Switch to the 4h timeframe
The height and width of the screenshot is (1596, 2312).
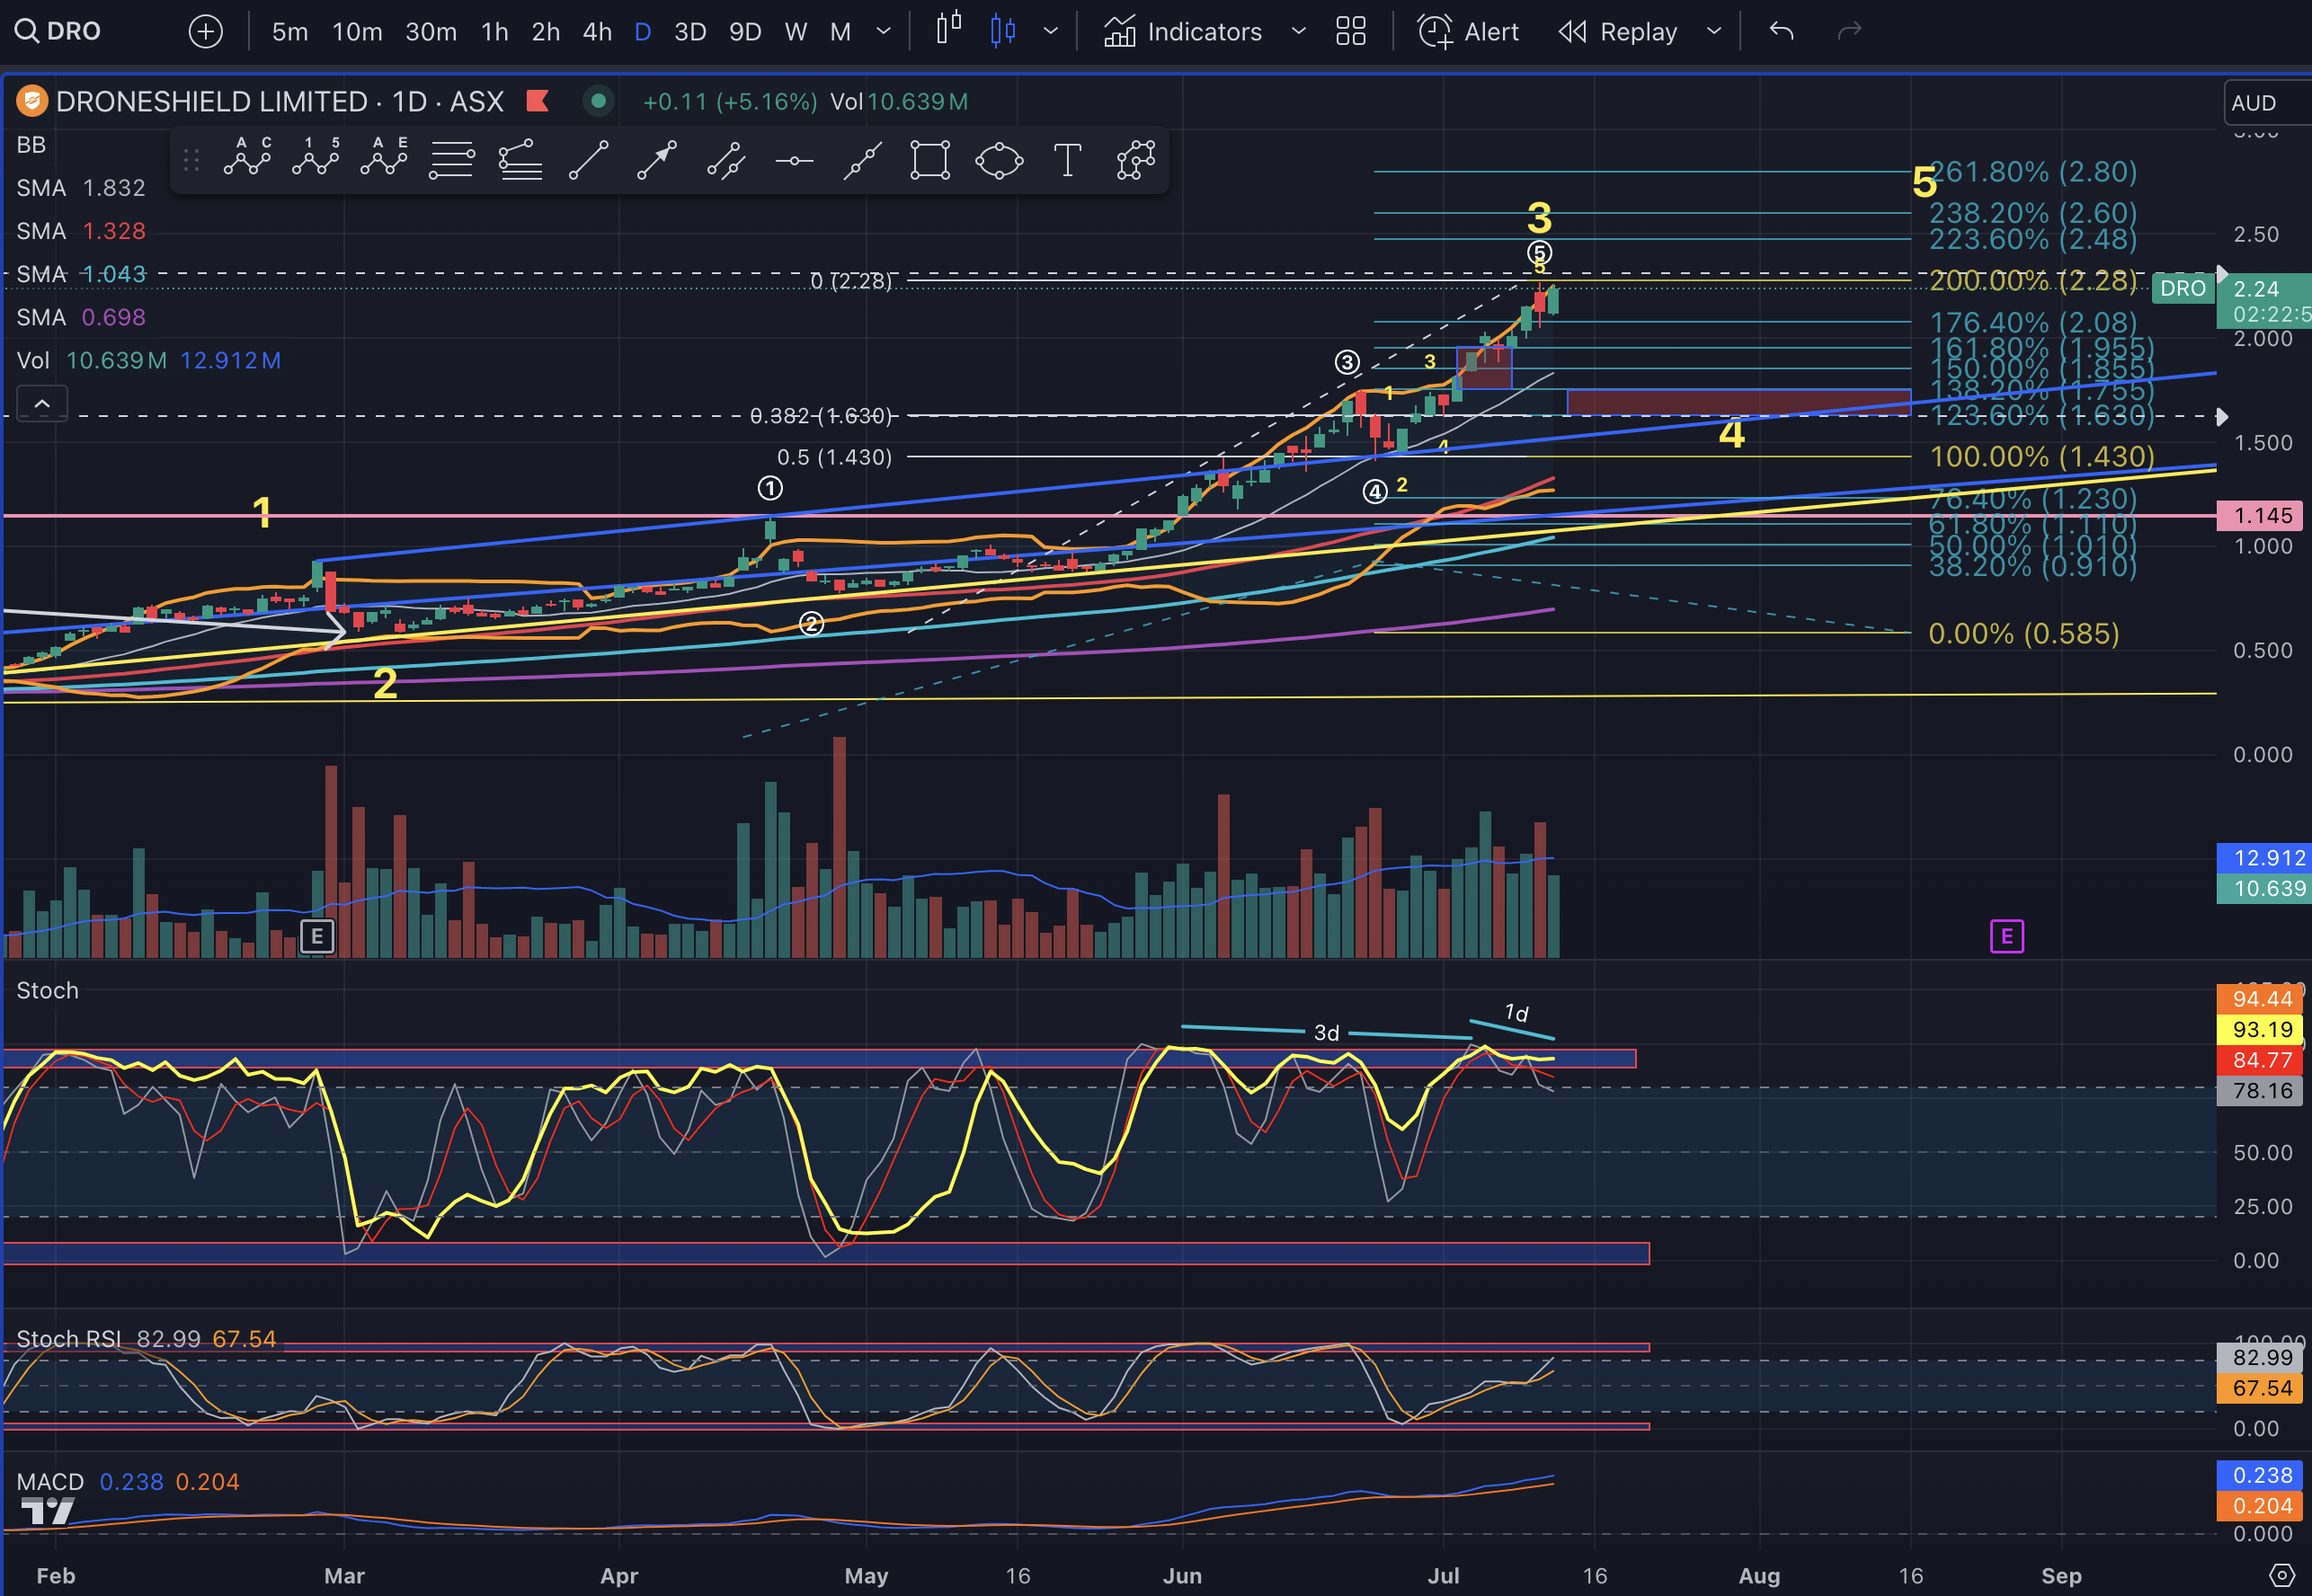coord(597,31)
